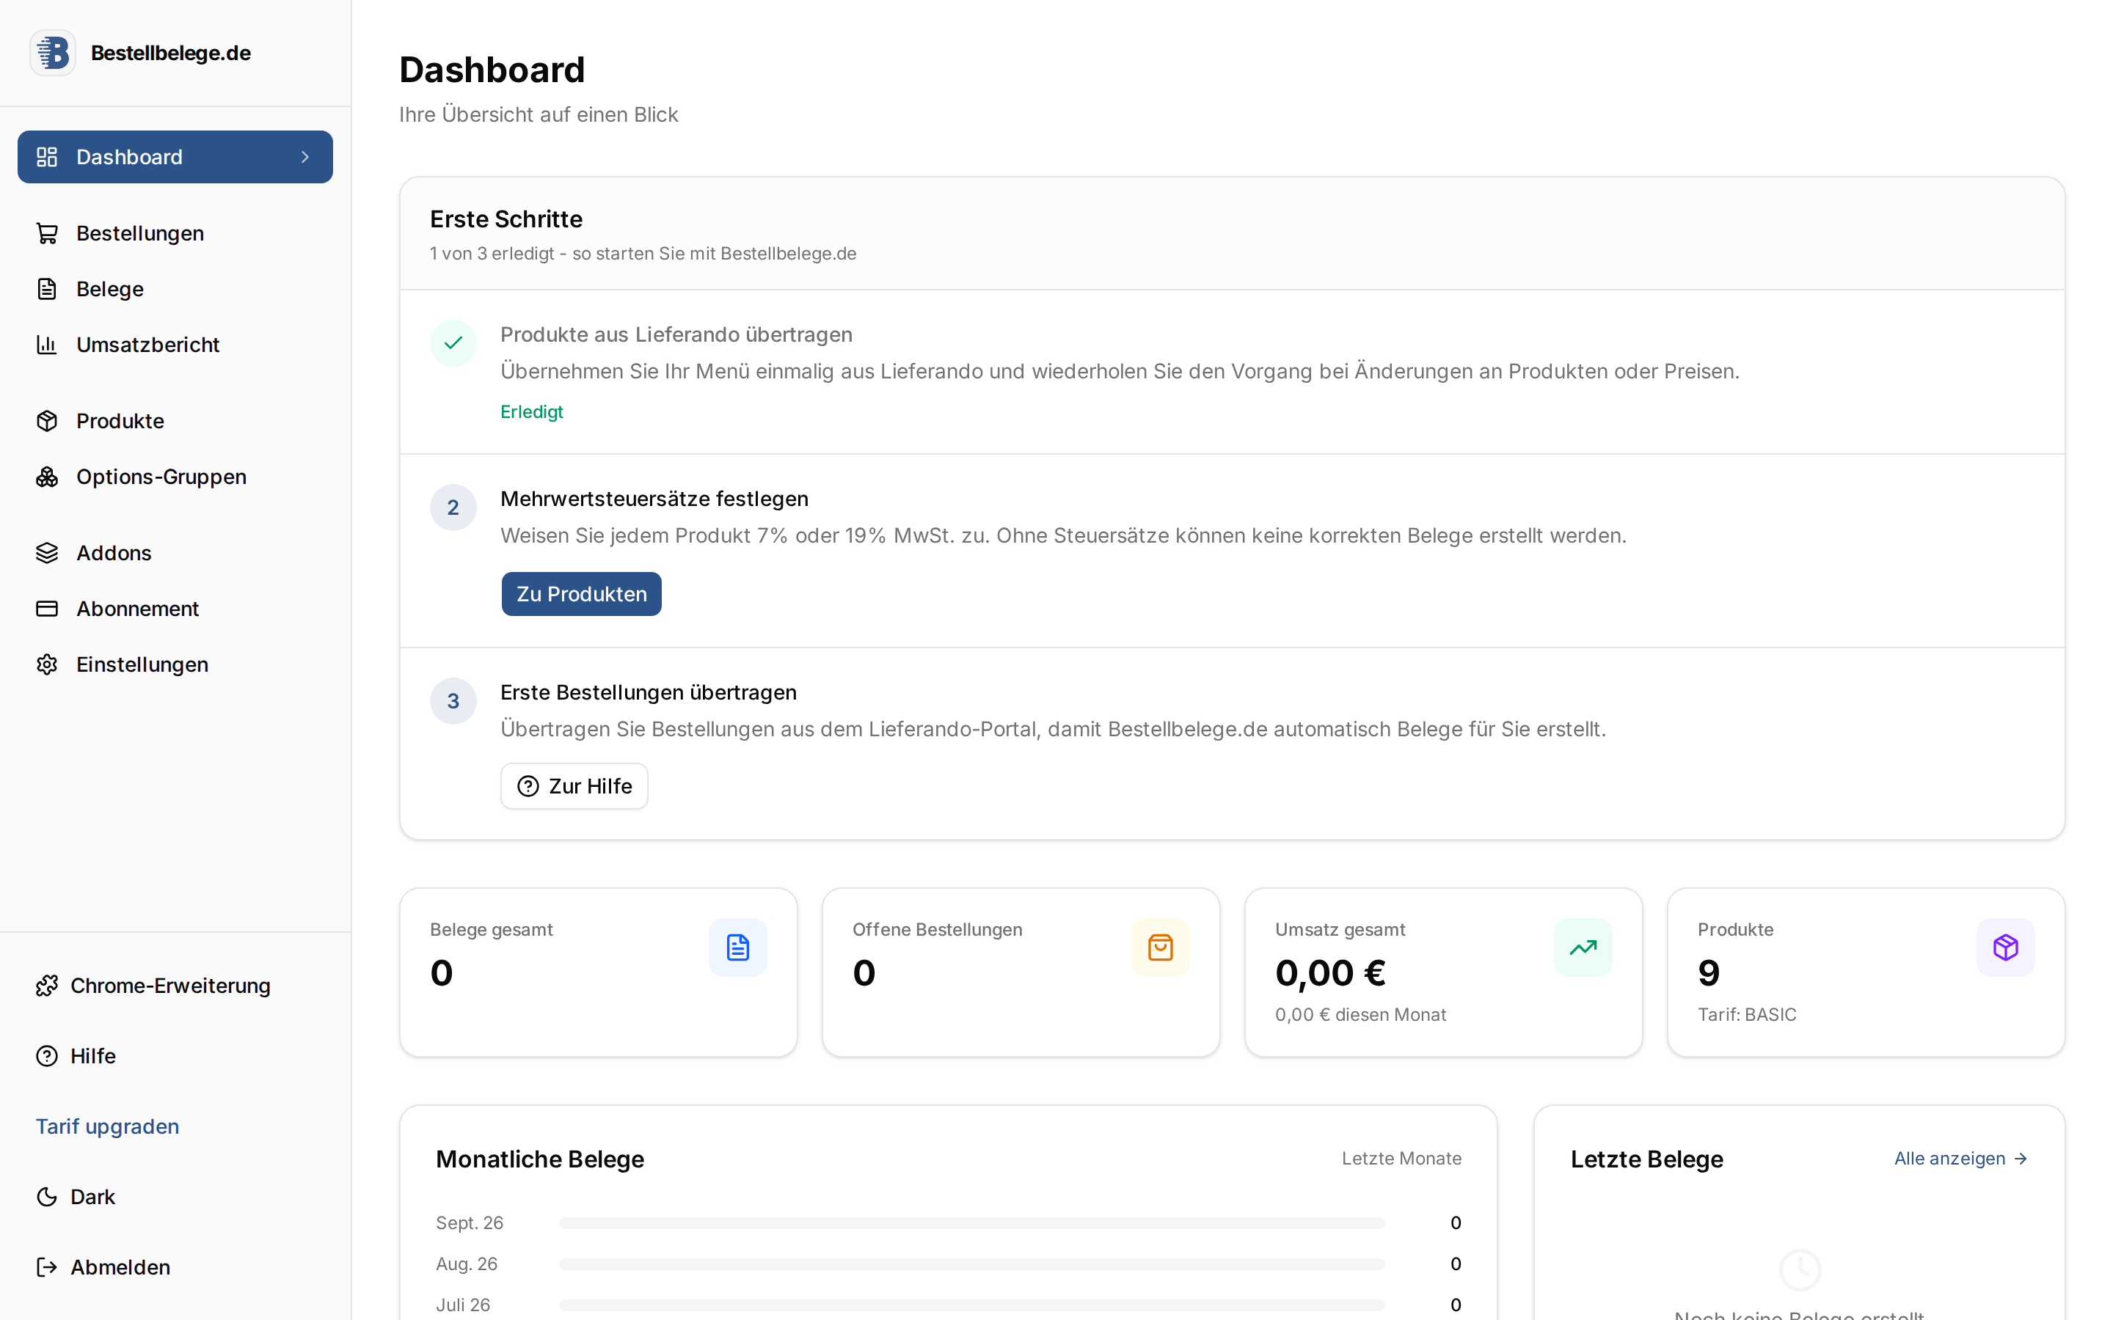
Task: Click the green checkmark of step one
Action: pos(453,343)
